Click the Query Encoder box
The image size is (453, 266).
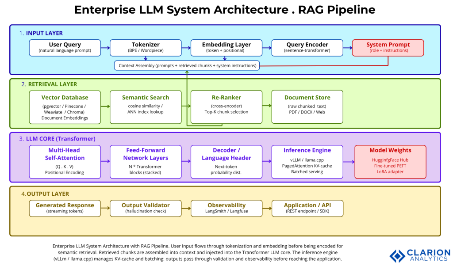click(307, 48)
